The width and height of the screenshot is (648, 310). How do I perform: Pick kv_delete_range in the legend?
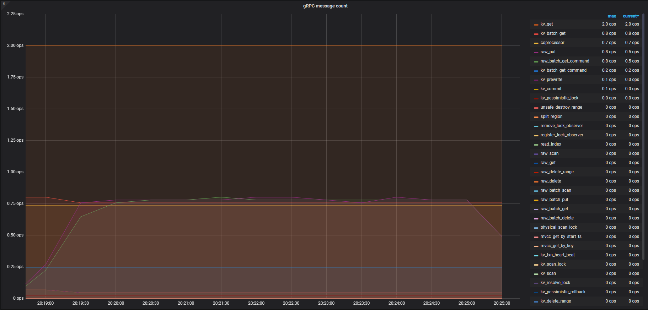556,301
